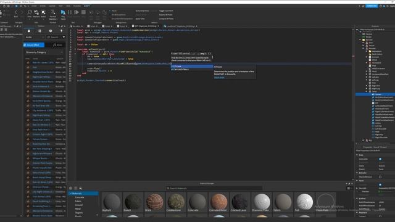The height and width of the screenshot is (222, 395).
Task: Open the SCRIPT ribbon tab
Action: click(x=87, y=6)
